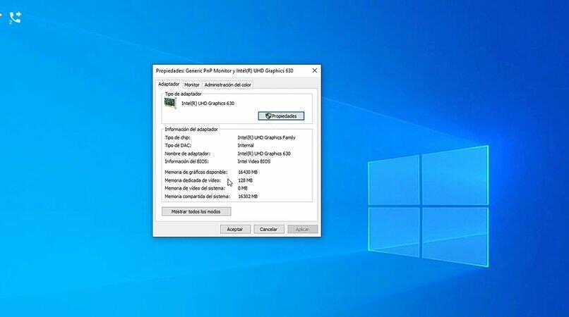569x317 pixels.
Task: Click the phone call icon on desktop
Action: coord(16,18)
